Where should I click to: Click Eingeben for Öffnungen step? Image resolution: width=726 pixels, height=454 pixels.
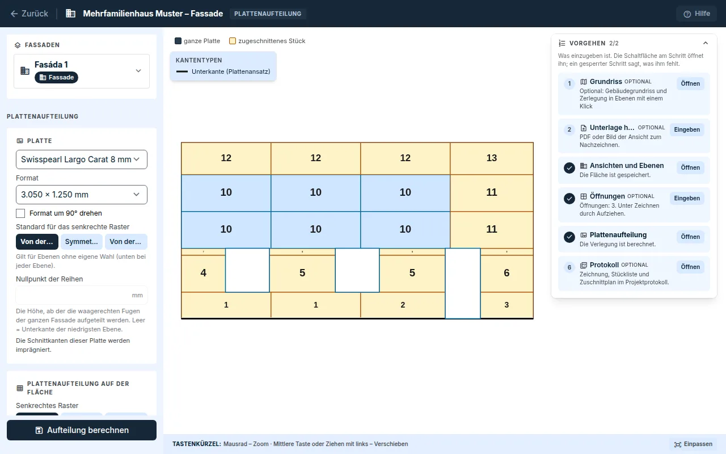point(687,198)
